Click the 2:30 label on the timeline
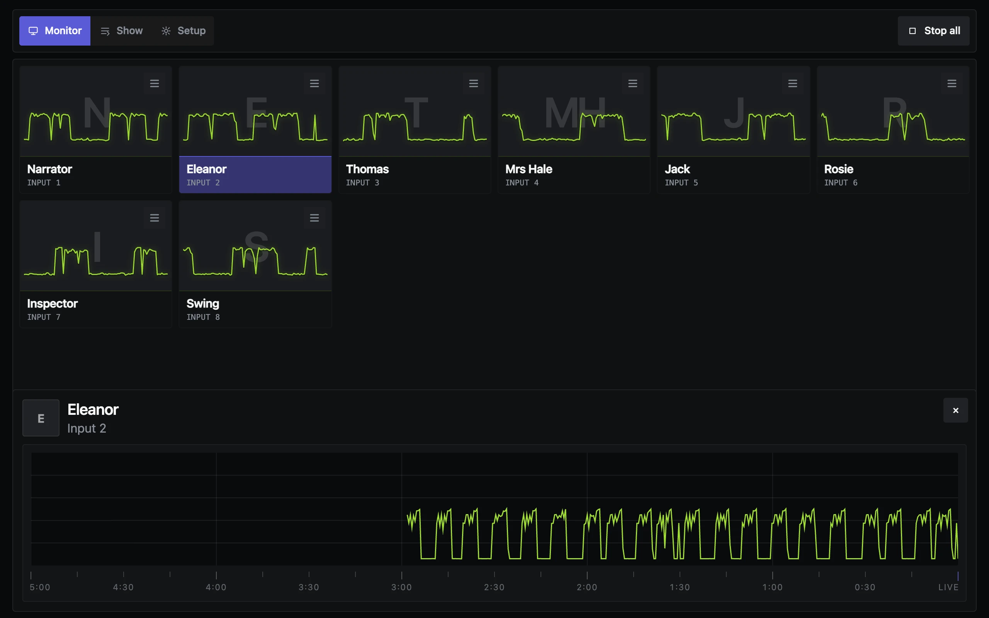 (x=494, y=587)
